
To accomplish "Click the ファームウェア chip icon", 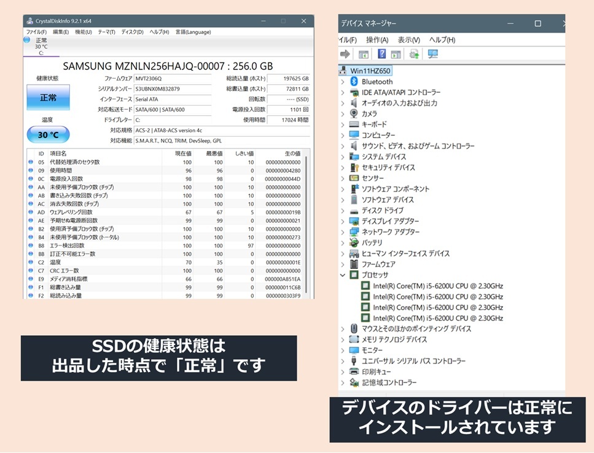I will click(x=354, y=264).
